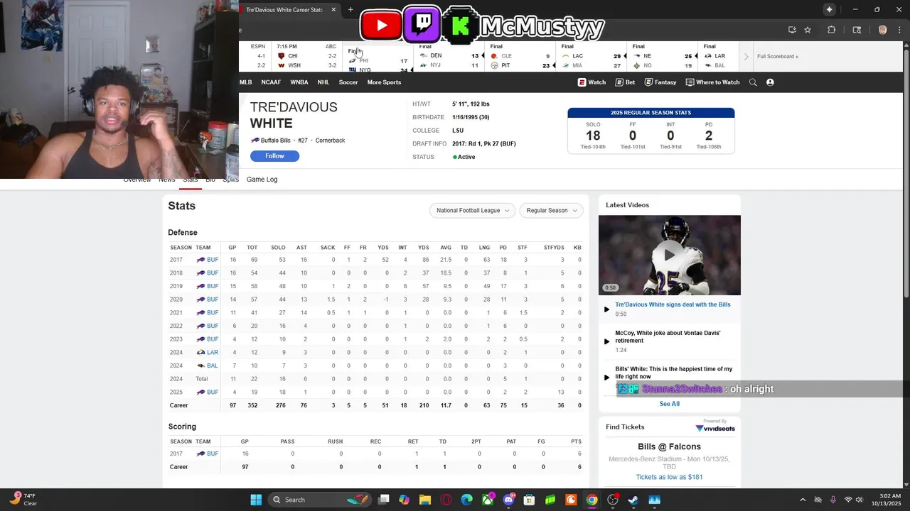Open the Soccer menu item
Screen dimensions: 910x511
pyautogui.click(x=348, y=82)
